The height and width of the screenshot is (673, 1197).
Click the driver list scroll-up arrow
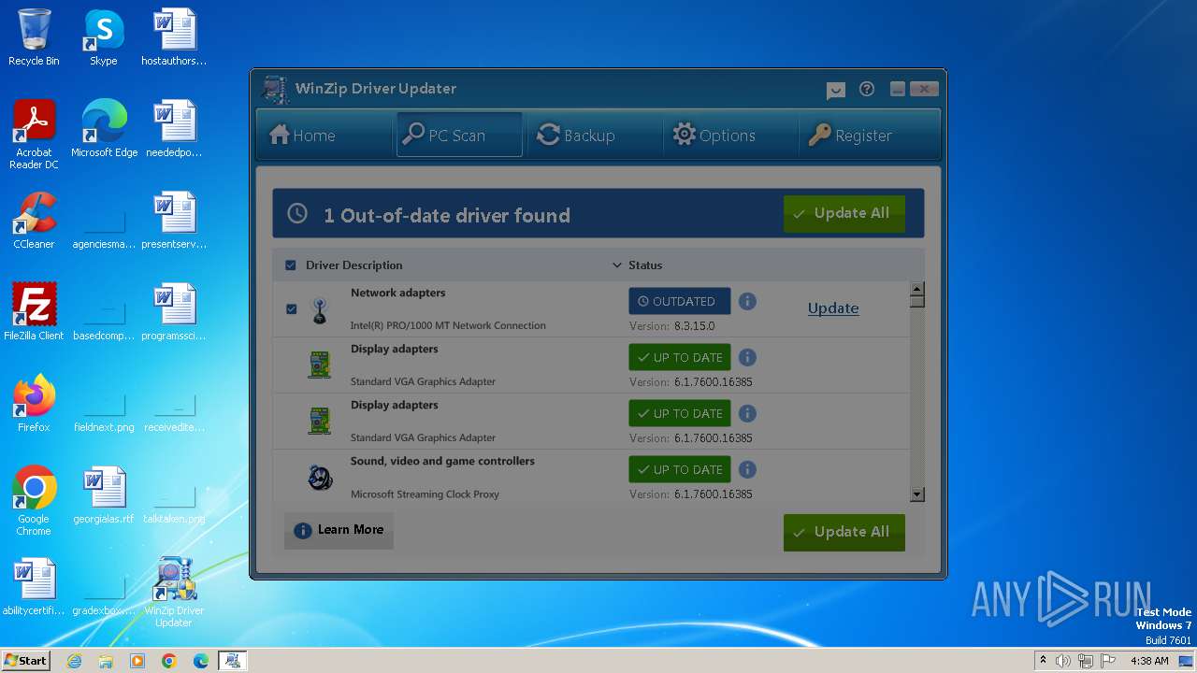tap(917, 289)
